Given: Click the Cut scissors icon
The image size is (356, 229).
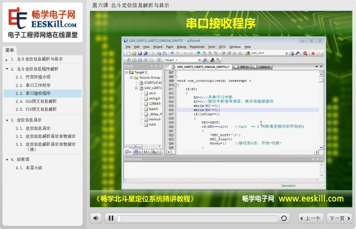Looking at the screenshot, I should [x=153, y=53].
